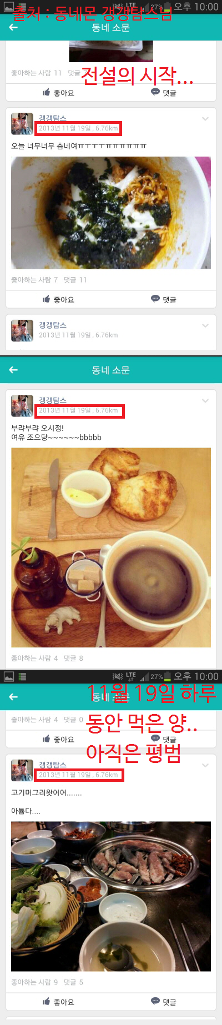Like the spicy noodle bowl post
The image size is (222, 1025).
point(58,299)
